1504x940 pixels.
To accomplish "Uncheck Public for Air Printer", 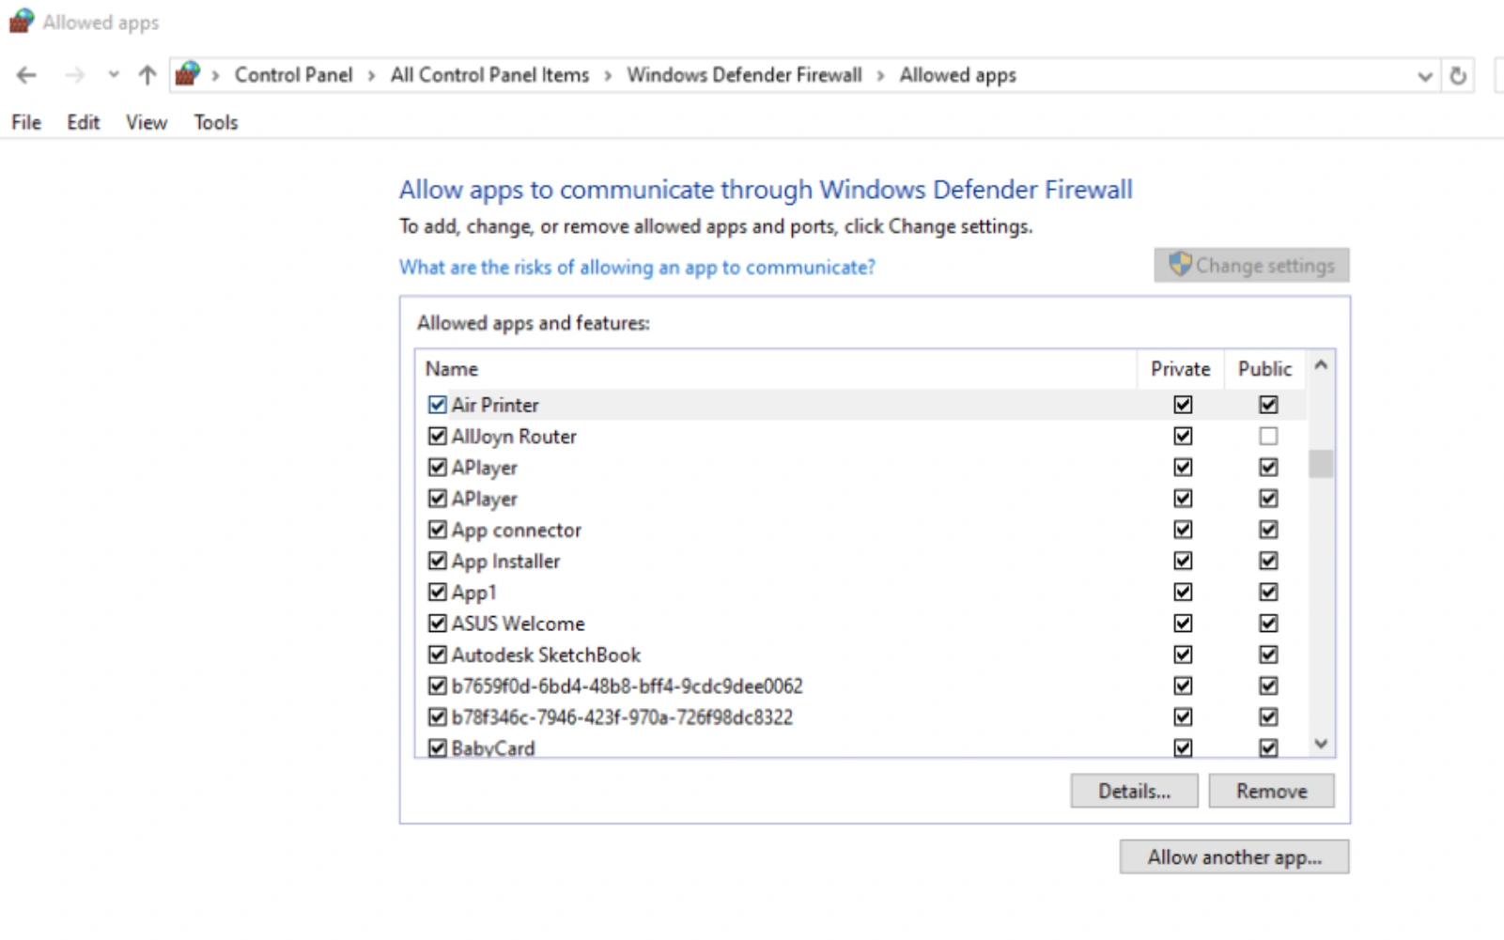I will pos(1268,405).
